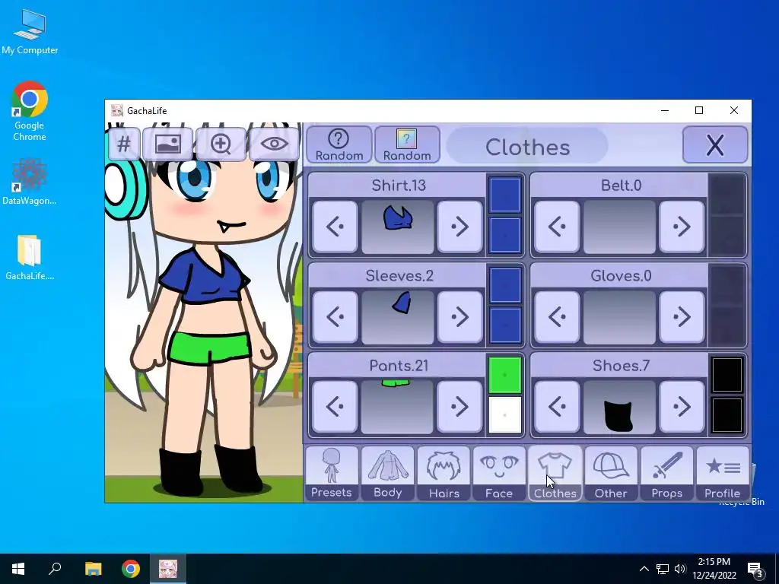Open the bottom Shoes color swatch

727,415
